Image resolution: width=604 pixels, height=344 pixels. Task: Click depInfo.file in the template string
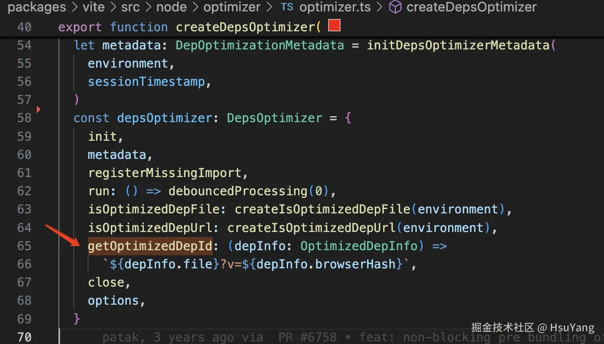(168, 264)
